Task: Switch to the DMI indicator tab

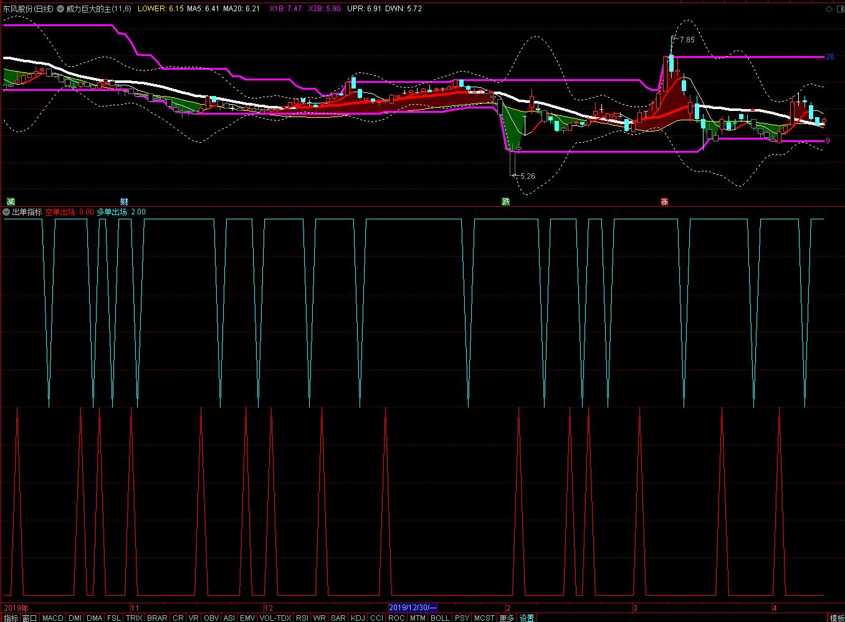Action: point(75,618)
